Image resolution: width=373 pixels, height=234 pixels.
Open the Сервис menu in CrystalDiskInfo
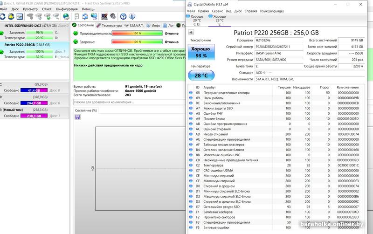coord(217,11)
